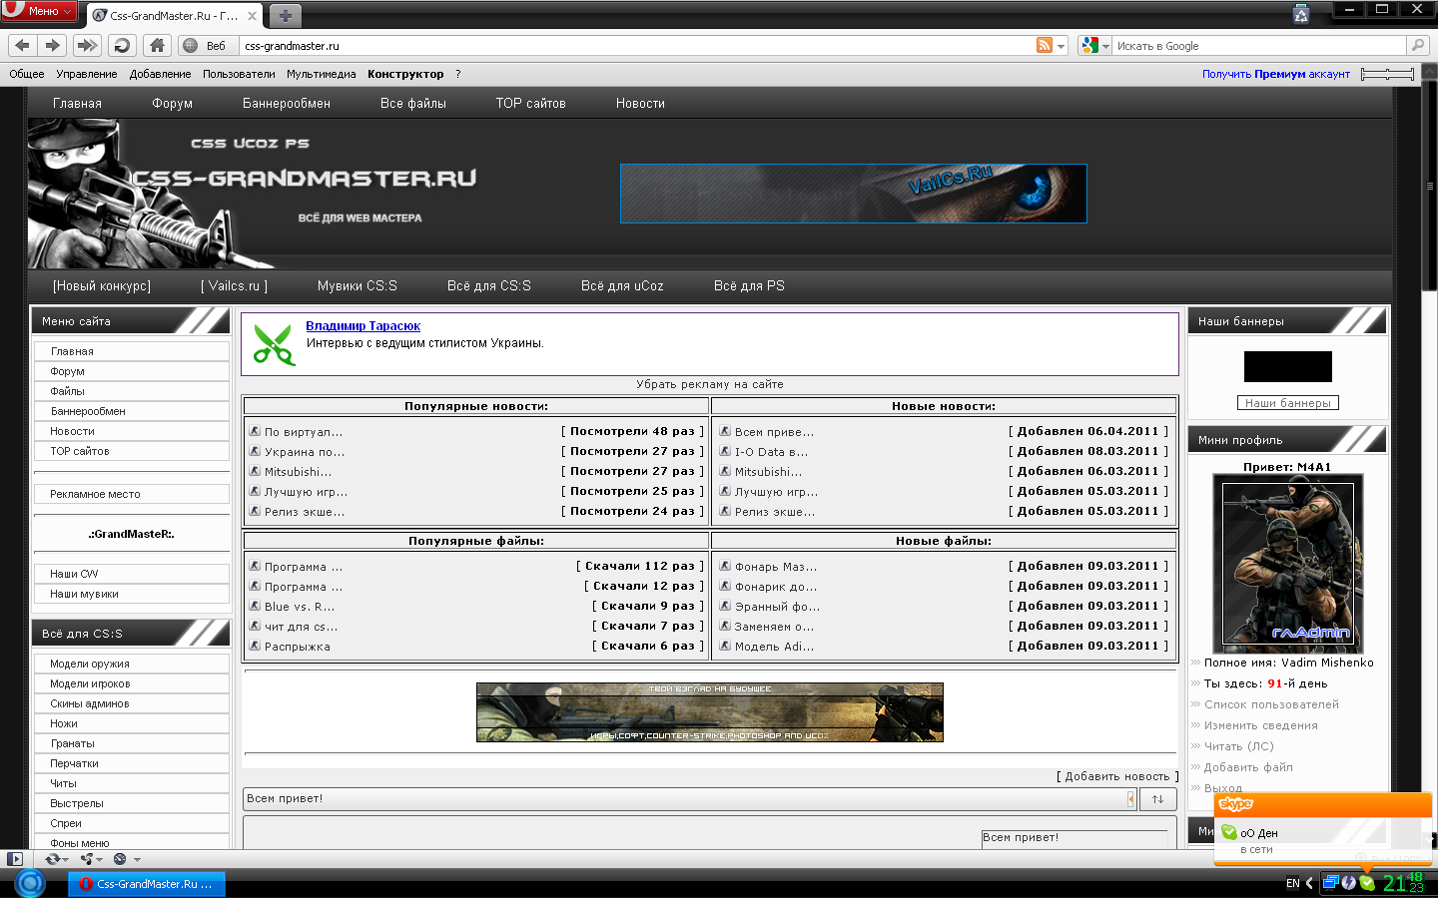Screen dimensions: 1438x898
Task: Click the Skype logo in notification popup
Action: coord(1236,804)
